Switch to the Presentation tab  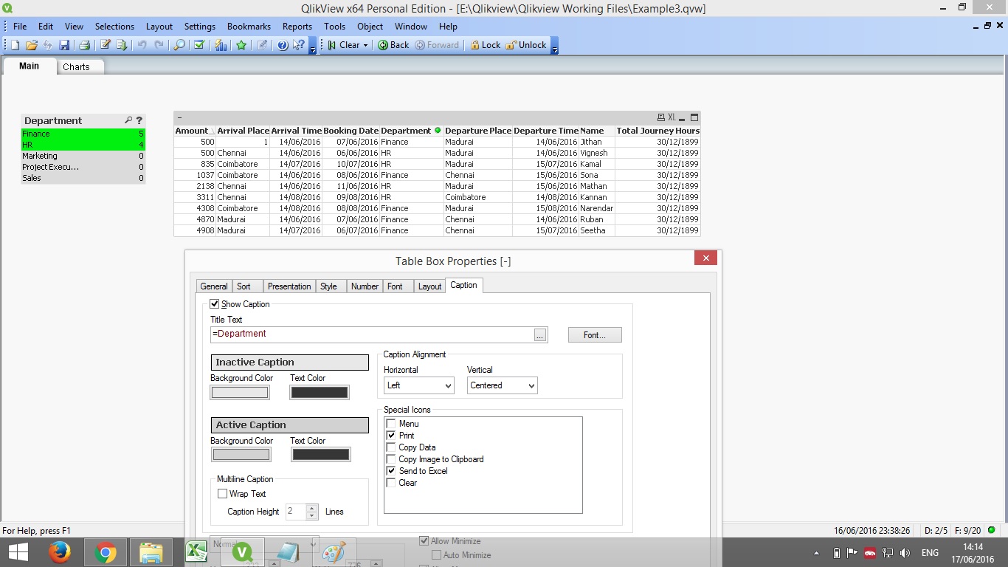click(x=289, y=286)
